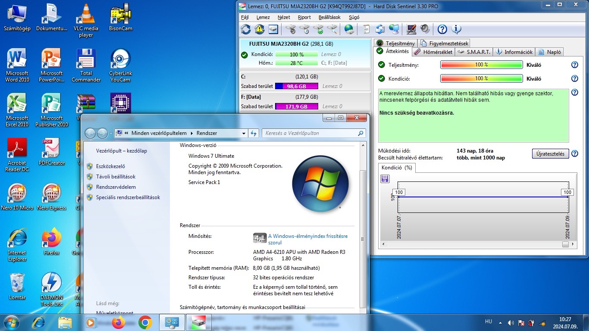Click the help icon beside Kondíció Kiváló
The width and height of the screenshot is (589, 331).
click(574, 78)
